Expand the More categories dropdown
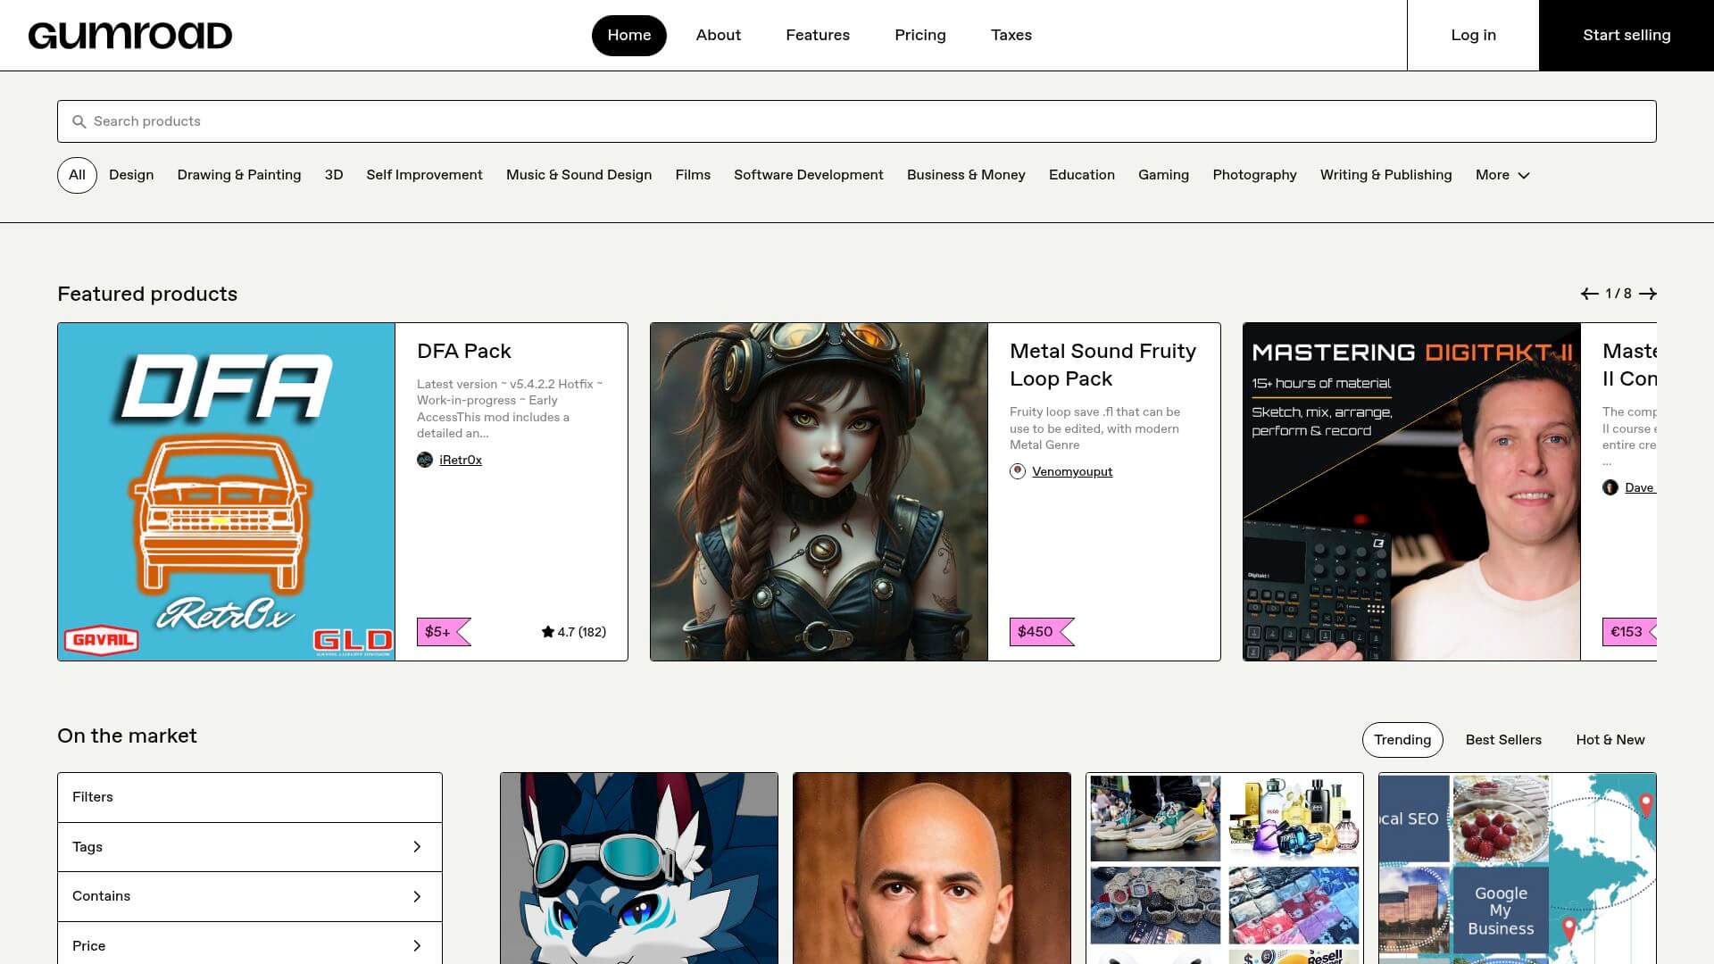 1502,175
